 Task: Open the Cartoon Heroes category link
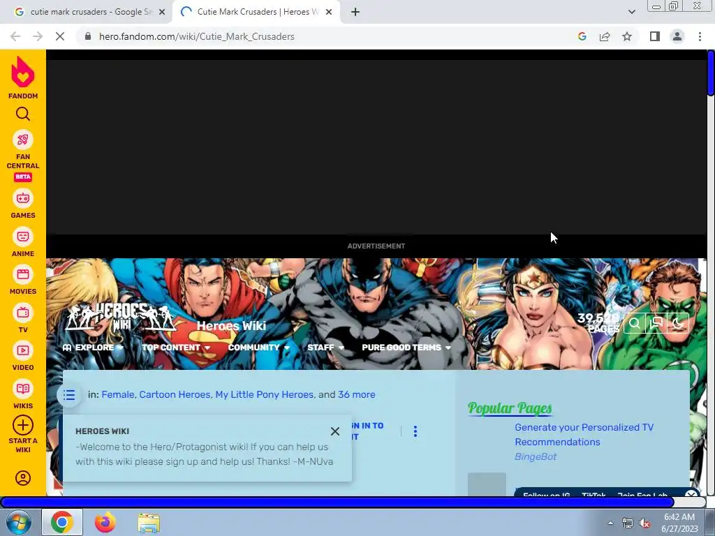[175, 395]
